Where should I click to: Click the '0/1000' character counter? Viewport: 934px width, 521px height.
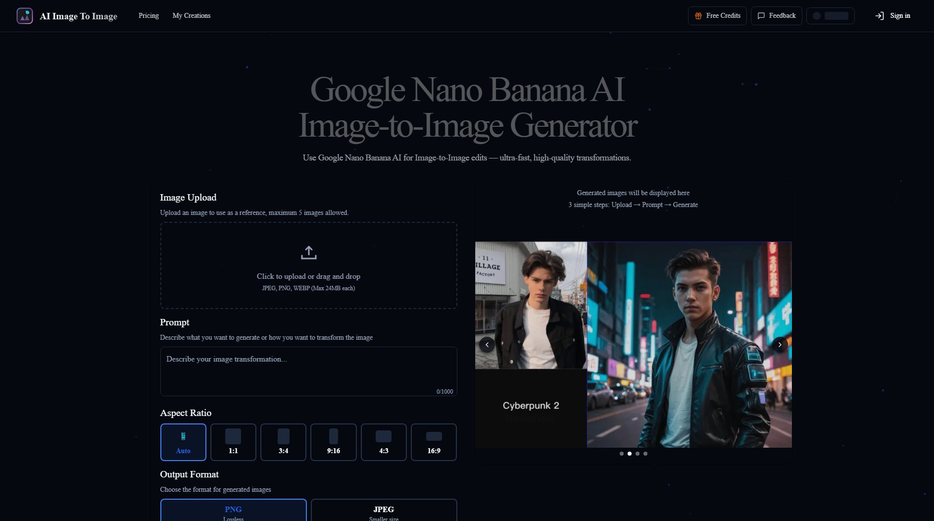coord(444,392)
